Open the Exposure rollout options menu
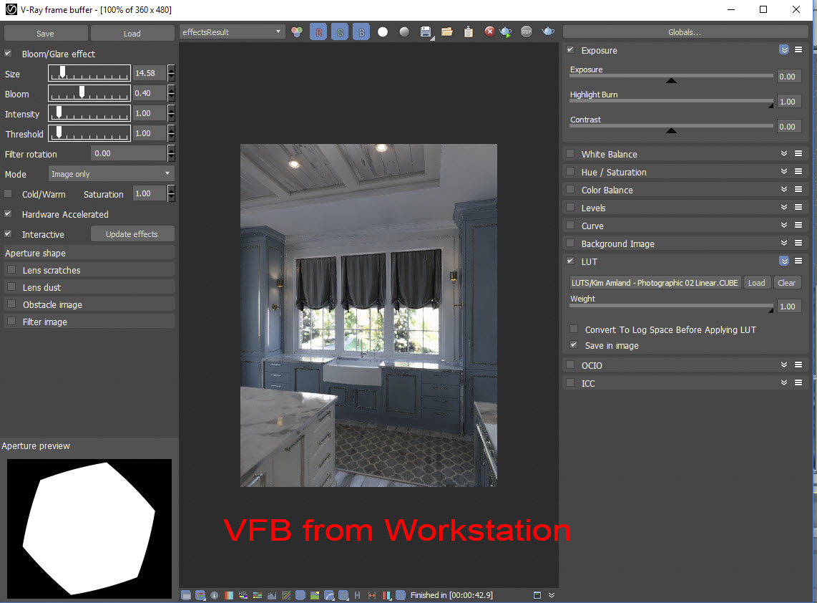The width and height of the screenshot is (817, 603). [x=798, y=50]
